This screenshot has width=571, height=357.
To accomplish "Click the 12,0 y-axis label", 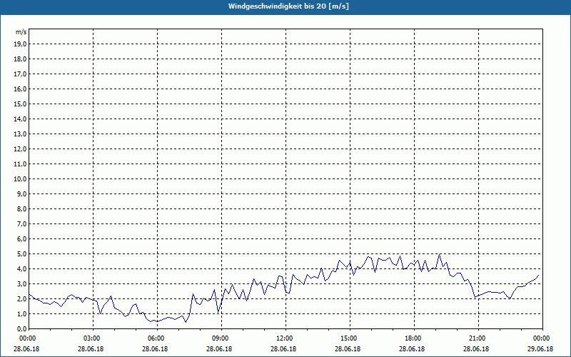I will pos(20,149).
